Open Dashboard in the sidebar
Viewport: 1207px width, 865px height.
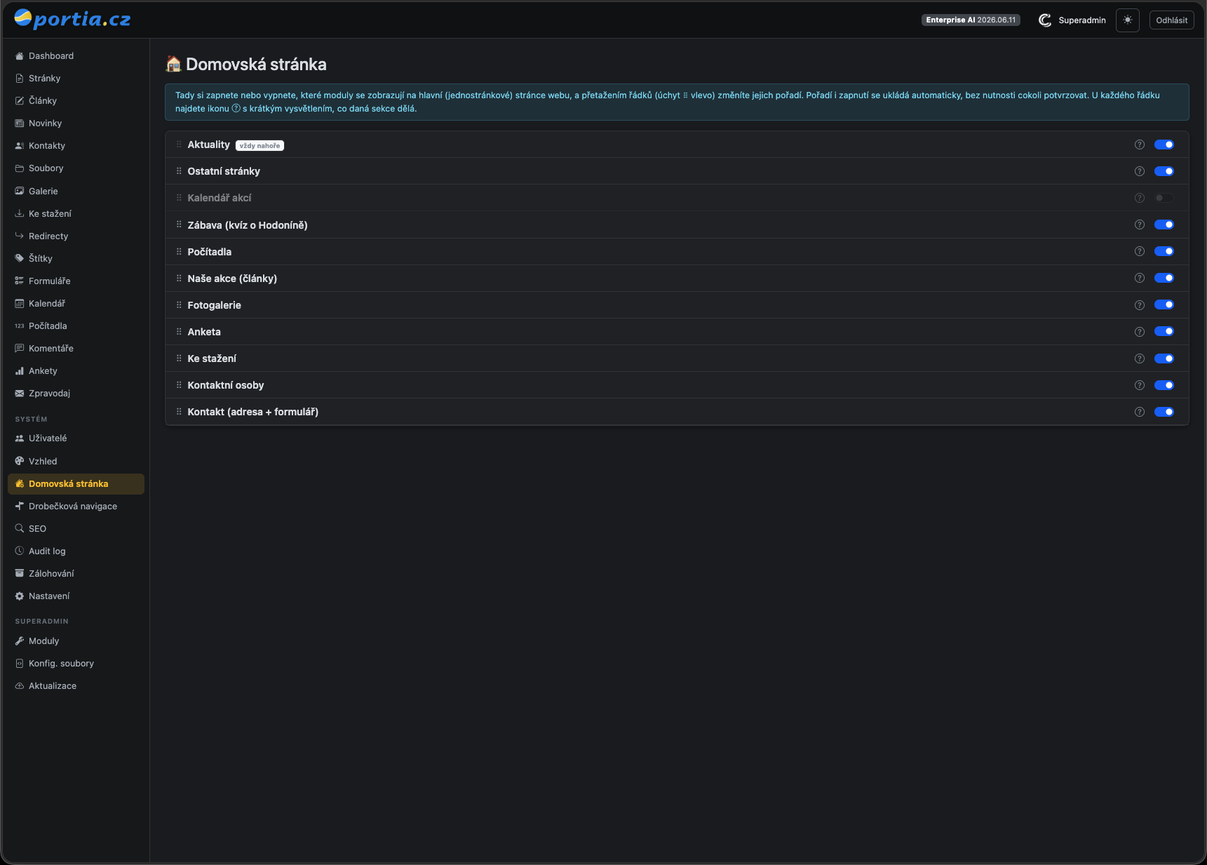click(x=76, y=56)
